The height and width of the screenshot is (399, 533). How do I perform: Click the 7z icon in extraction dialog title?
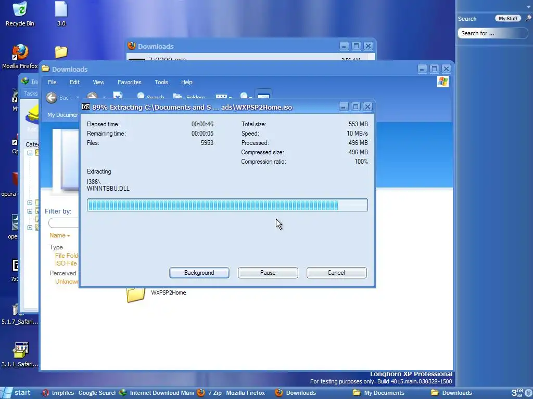tap(86, 107)
